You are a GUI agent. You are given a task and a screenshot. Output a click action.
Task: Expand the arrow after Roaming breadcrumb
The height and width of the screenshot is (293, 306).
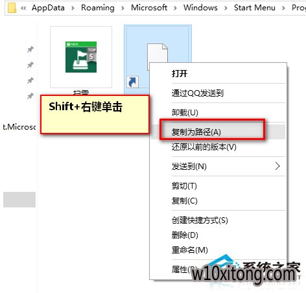(123, 8)
